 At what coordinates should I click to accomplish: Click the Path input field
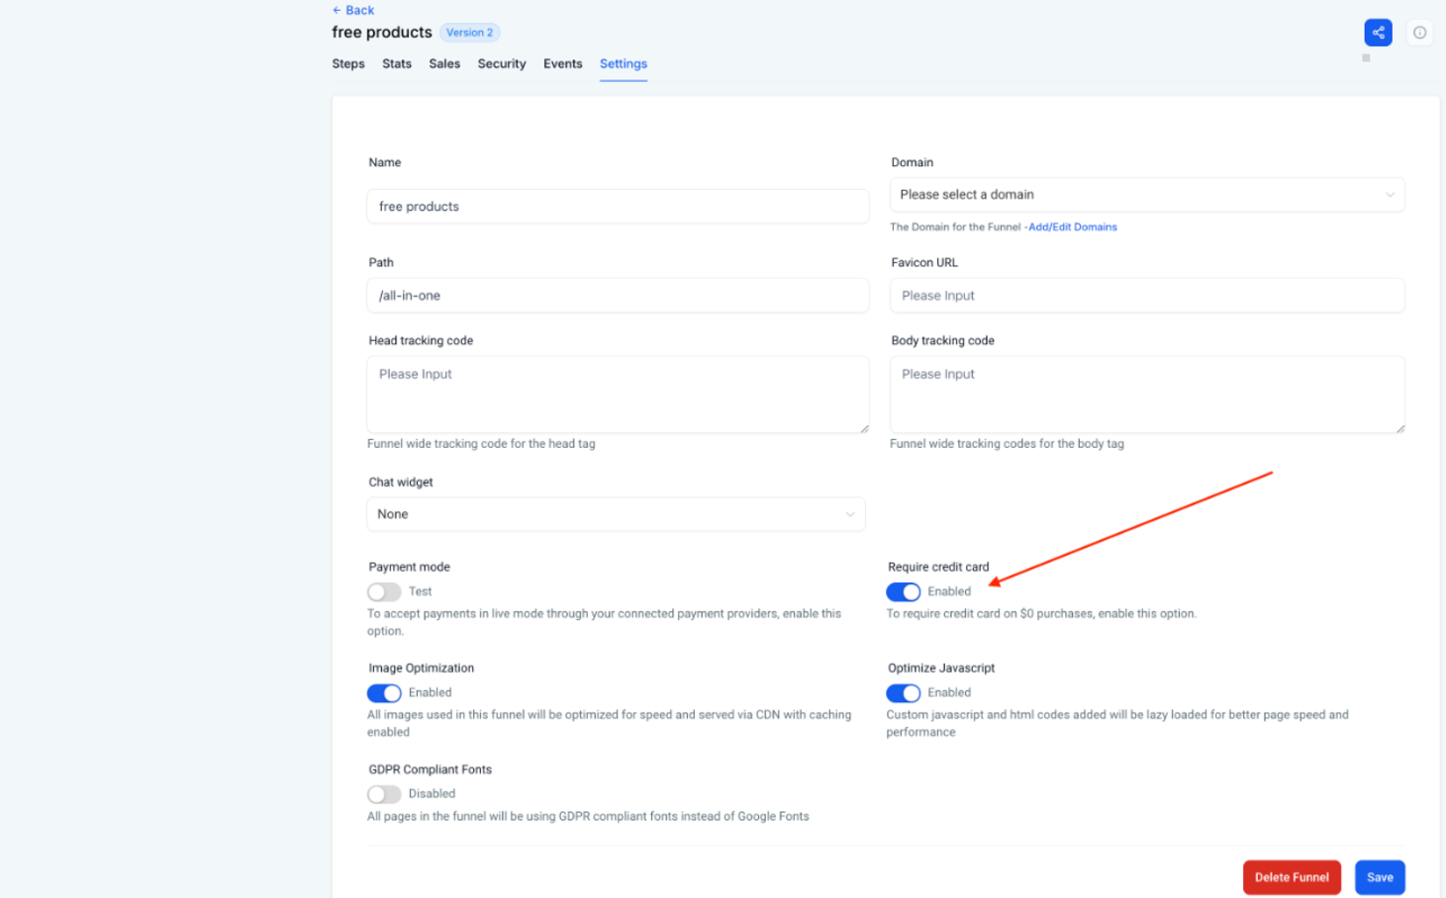(x=618, y=296)
